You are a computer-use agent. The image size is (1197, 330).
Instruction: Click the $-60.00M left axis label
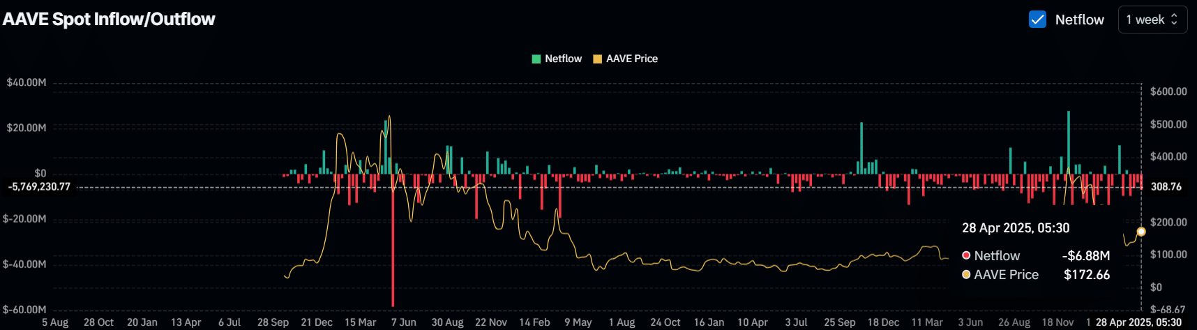(24, 309)
